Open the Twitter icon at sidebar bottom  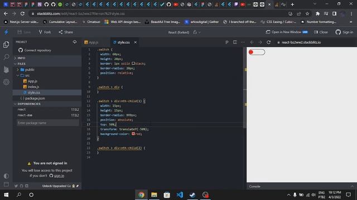[16, 186]
